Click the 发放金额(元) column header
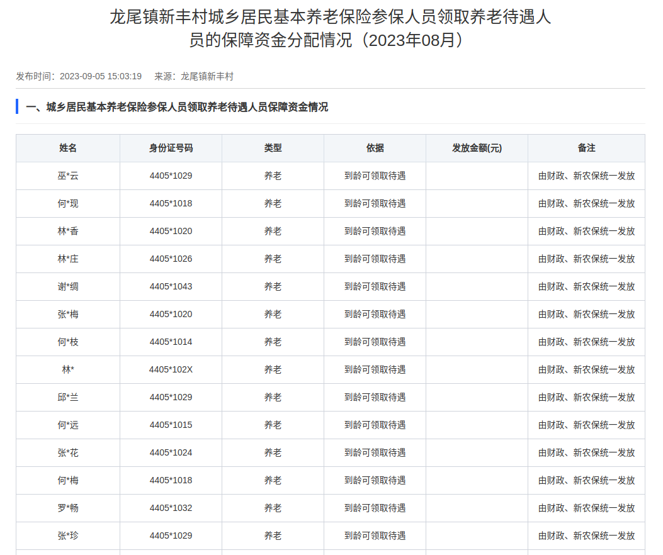Image resolution: width=663 pixels, height=555 pixels. (x=477, y=148)
